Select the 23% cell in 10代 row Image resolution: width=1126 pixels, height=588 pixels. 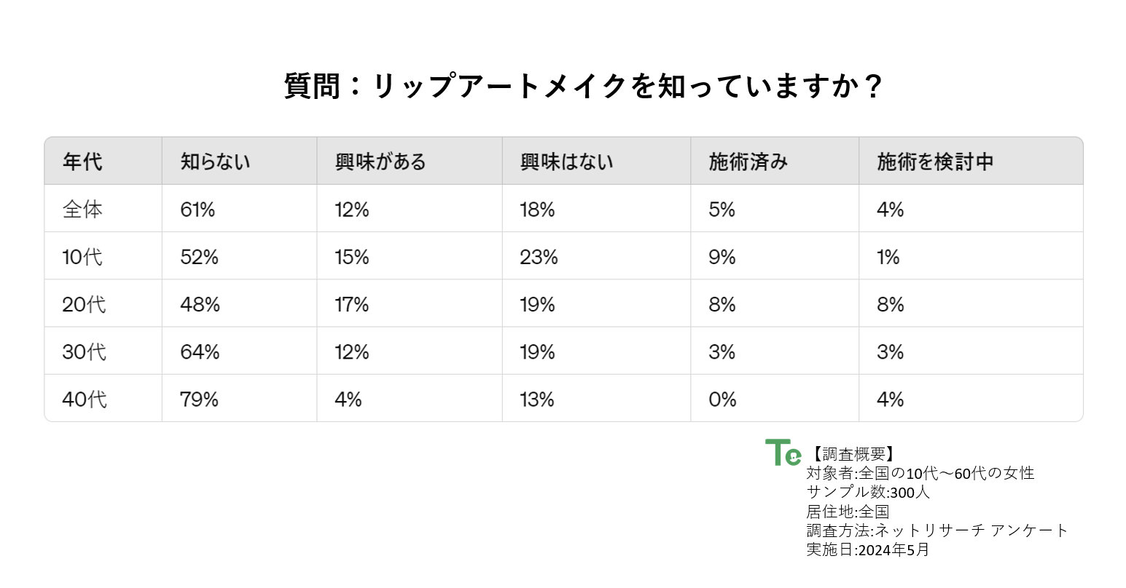coord(539,257)
